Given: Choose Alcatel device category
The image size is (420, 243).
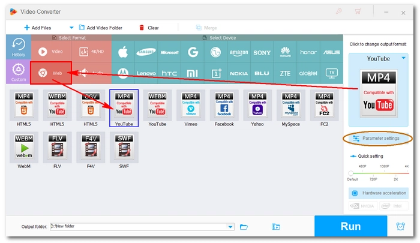Looking at the screenshot, I should pos(308,73).
